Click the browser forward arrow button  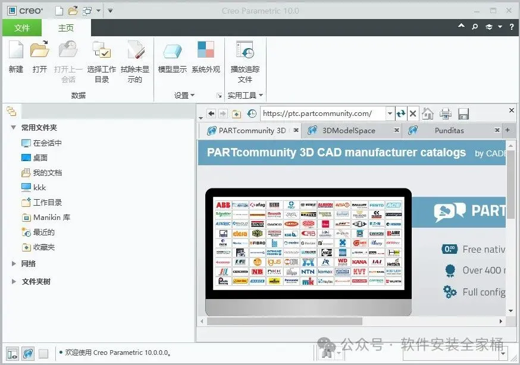click(223, 114)
